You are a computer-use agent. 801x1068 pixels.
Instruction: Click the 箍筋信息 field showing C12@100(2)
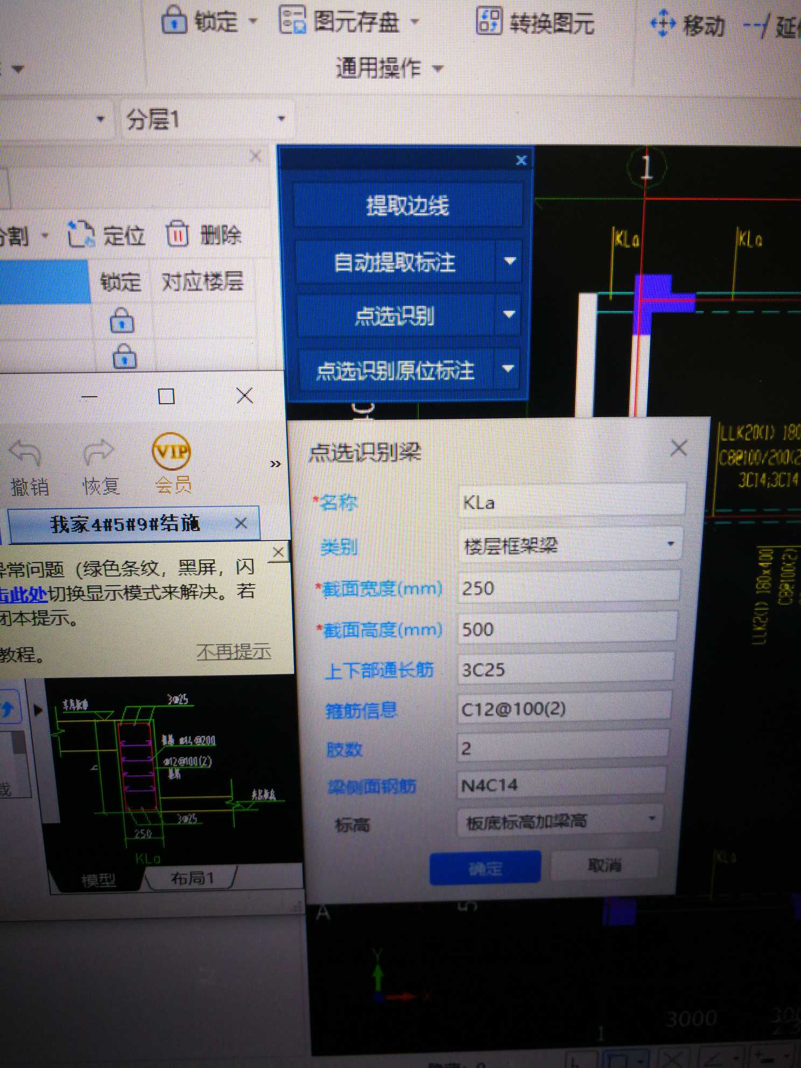[564, 708]
